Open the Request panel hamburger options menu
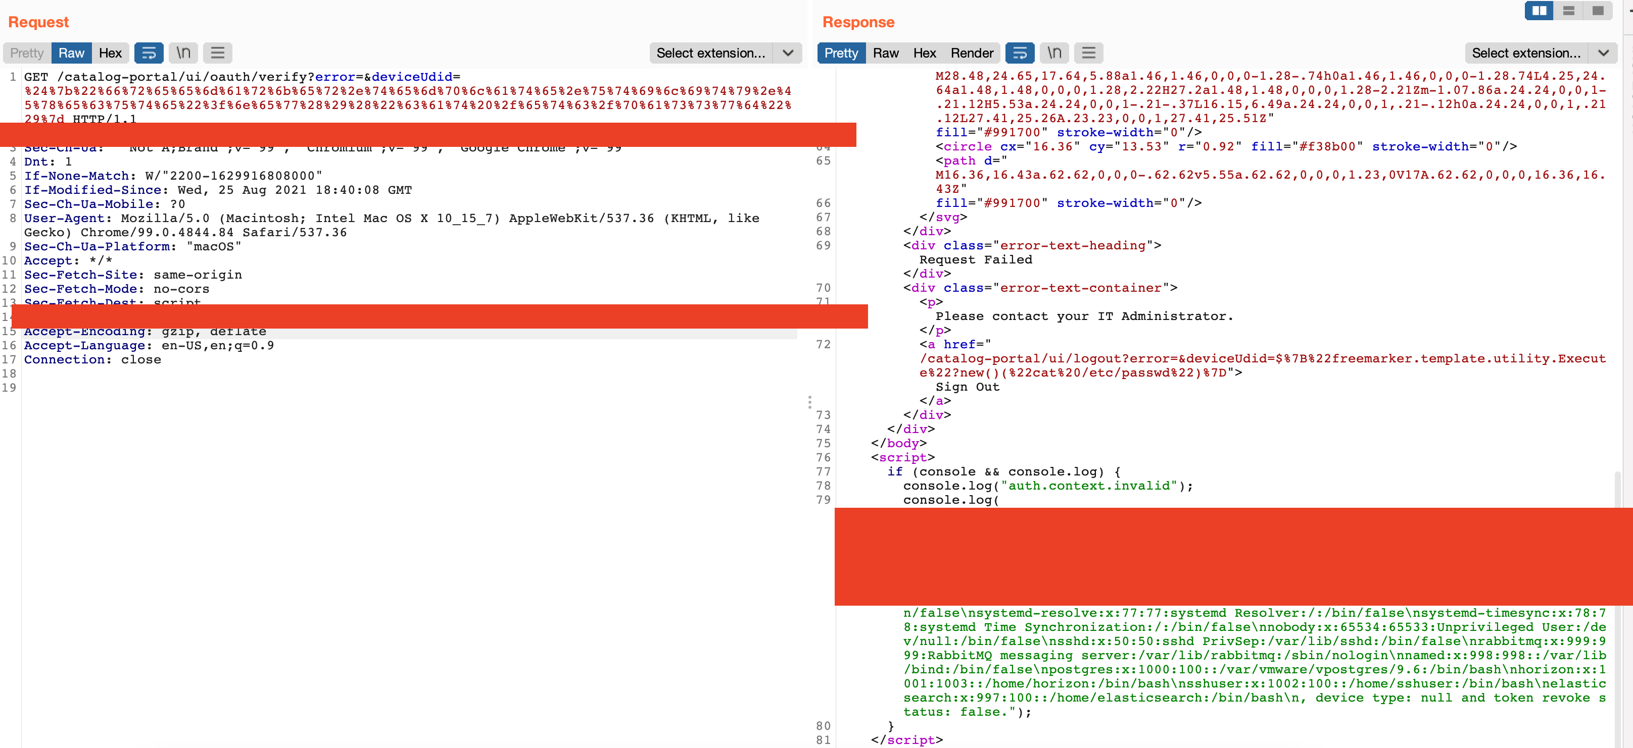Viewport: 1633px width, 748px height. coord(217,53)
